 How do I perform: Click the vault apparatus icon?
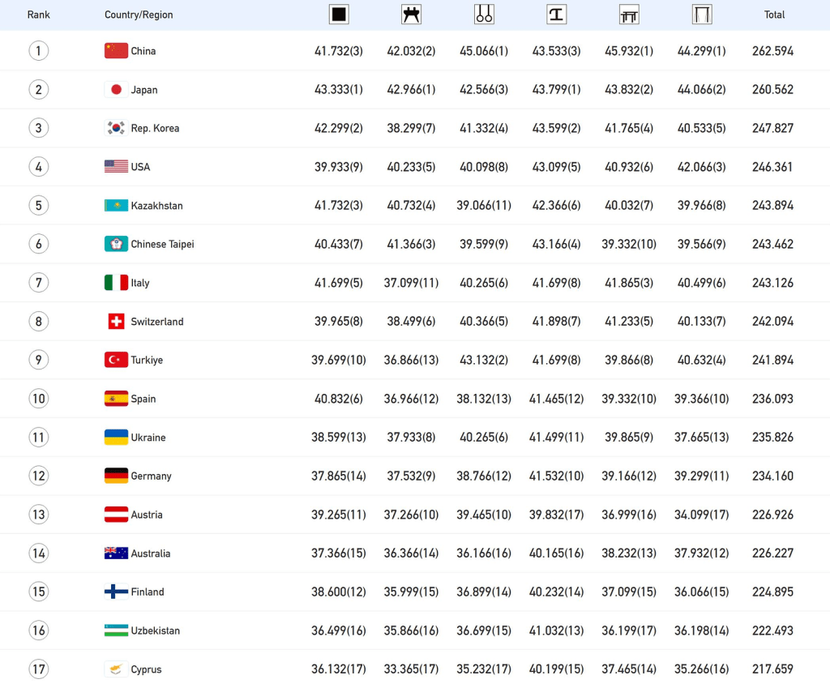coord(557,14)
